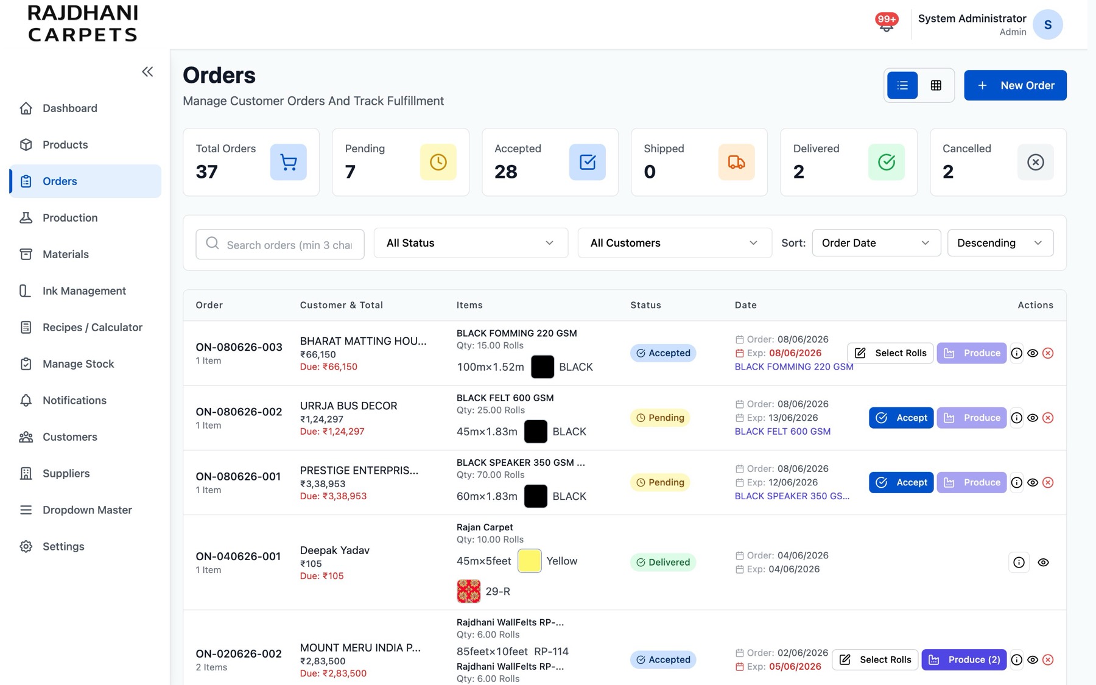Click the Accepted checkbox icon card
The image size is (1096, 685).
588,162
